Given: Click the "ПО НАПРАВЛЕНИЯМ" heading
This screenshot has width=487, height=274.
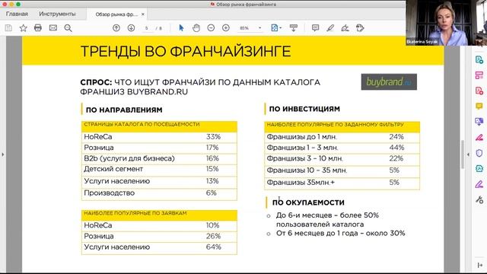Looking at the screenshot, I should 124,110.
